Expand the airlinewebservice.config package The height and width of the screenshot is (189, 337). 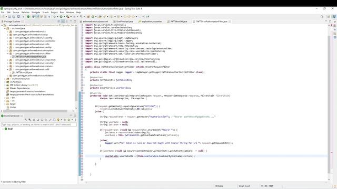pos(8,38)
